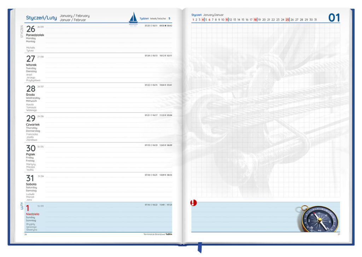Click the red exclamation mark icon
This screenshot has height=257, width=362.
click(194, 203)
